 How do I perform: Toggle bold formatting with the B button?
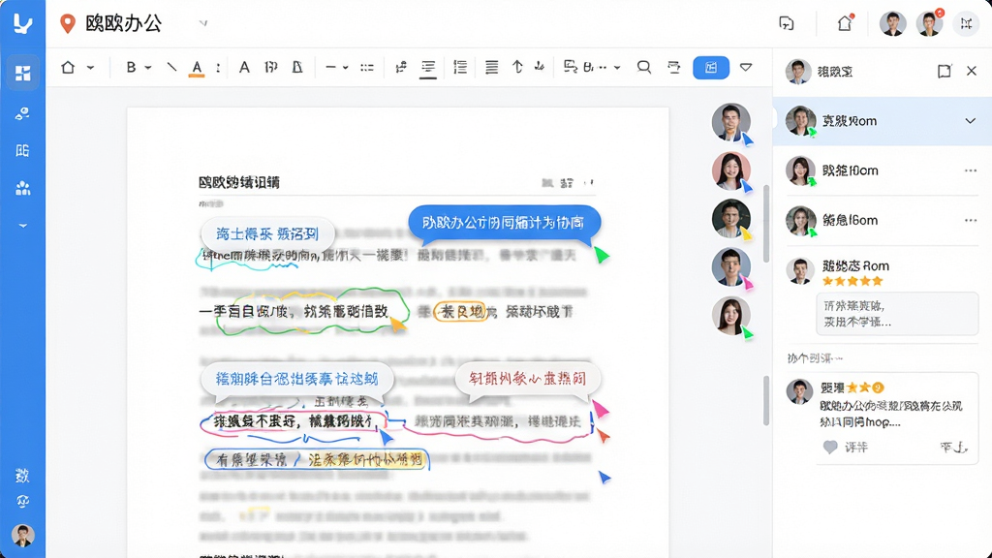click(131, 67)
